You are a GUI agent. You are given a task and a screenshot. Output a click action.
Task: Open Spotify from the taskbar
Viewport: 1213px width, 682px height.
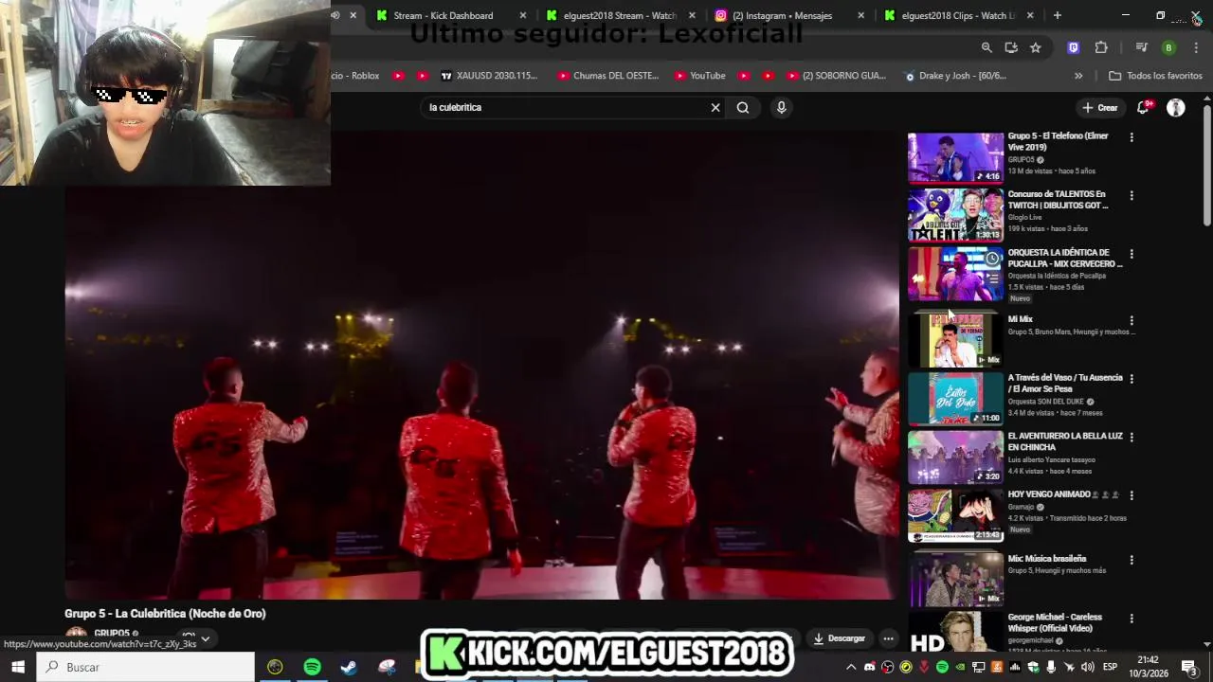tap(312, 667)
